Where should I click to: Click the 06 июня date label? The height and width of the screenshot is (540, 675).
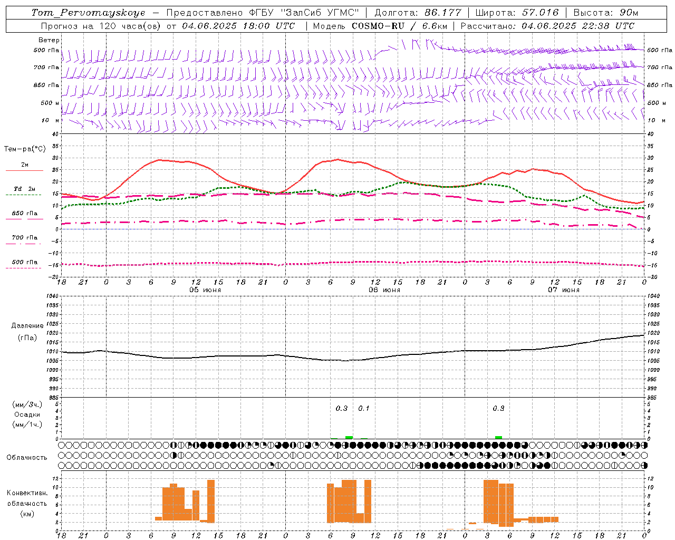pos(384,290)
